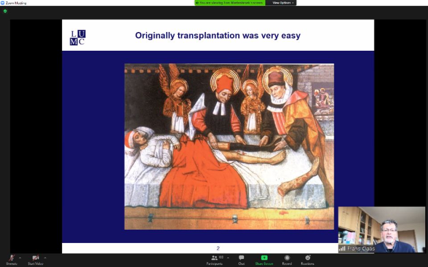The width and height of the screenshot is (428, 267).
Task: Click the green encryption shield icon
Action: click(5, 11)
